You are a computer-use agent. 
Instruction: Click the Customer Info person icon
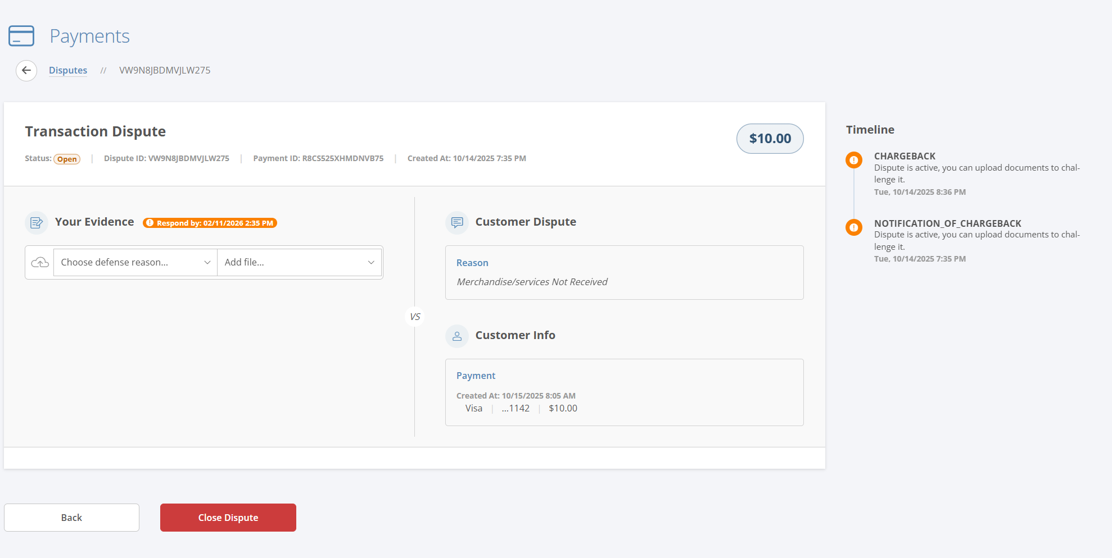click(457, 336)
